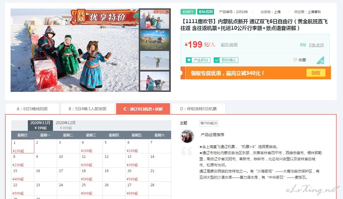Select the thumbnail of person on snowy dune
The image size is (343, 199).
[155, 60]
